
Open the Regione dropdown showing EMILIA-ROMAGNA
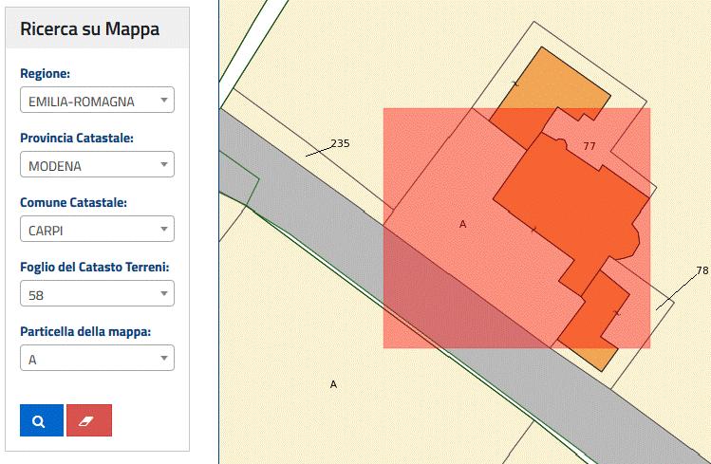[x=97, y=100]
